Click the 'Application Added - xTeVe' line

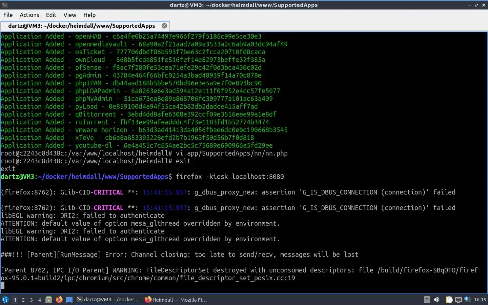(x=127, y=138)
